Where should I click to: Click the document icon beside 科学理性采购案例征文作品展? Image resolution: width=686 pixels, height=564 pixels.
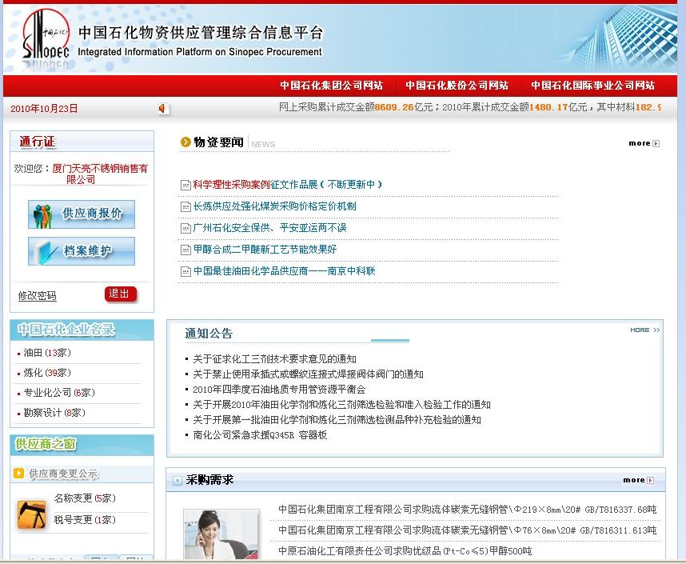tap(185, 186)
